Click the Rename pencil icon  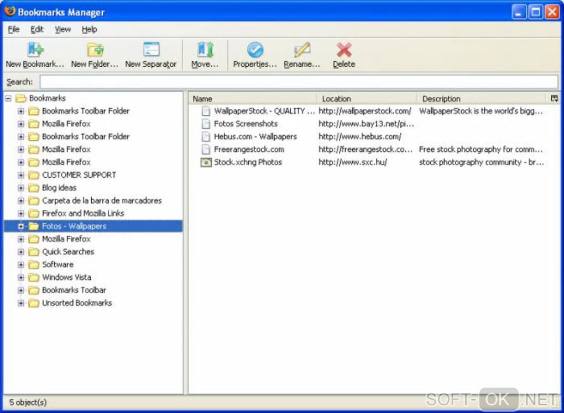coord(302,50)
